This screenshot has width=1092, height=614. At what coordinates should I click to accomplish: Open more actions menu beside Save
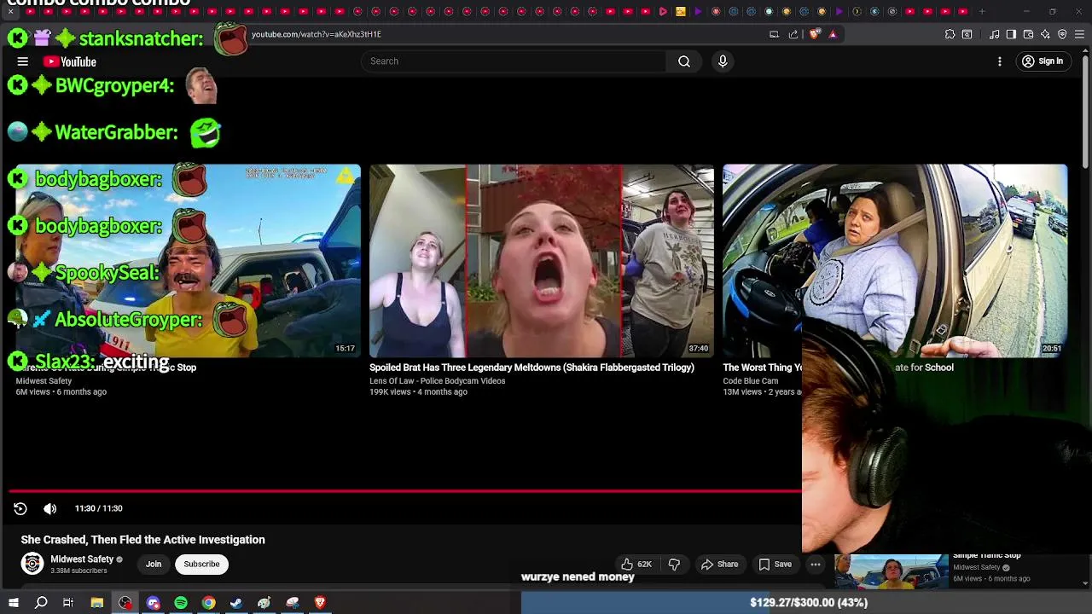click(x=816, y=564)
